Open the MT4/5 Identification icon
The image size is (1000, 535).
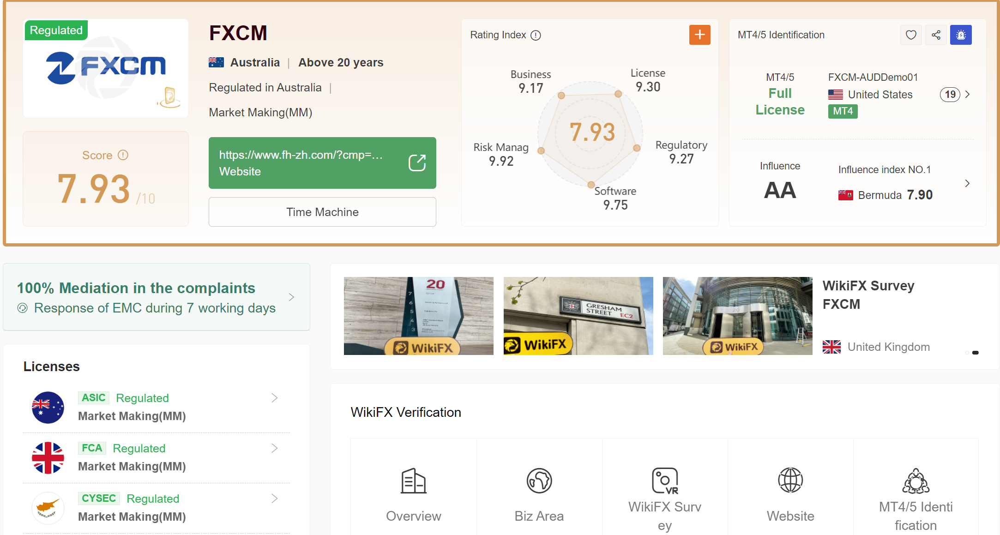coord(916,481)
